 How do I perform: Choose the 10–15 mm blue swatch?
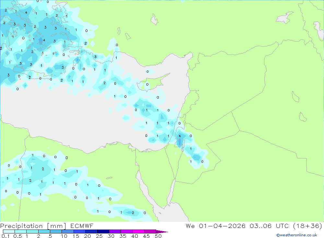point(68,232)
